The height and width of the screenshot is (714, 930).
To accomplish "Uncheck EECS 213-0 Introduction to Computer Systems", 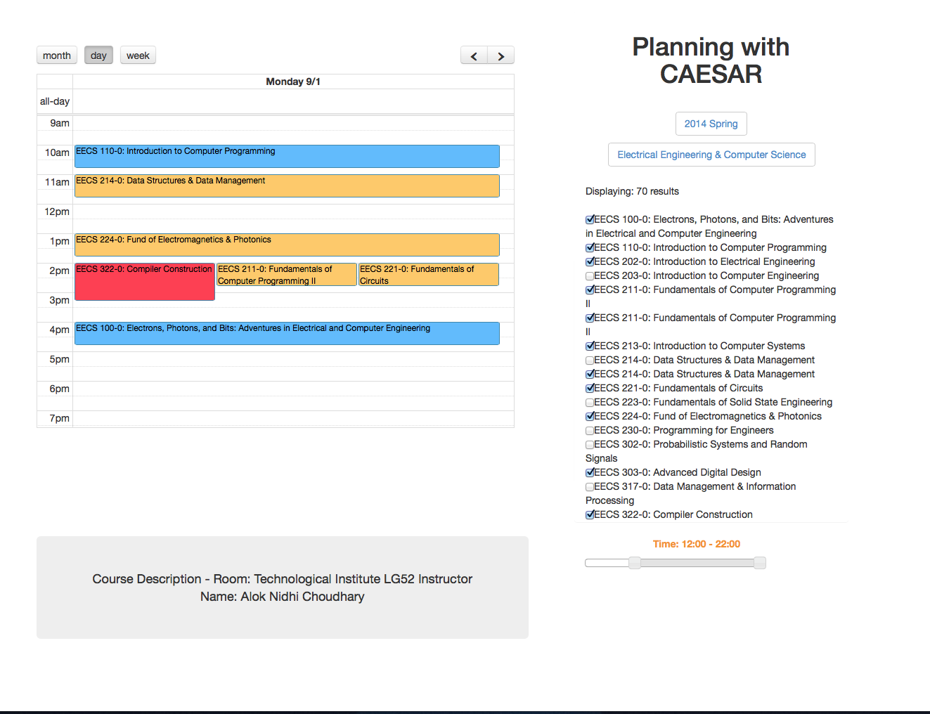I will click(590, 346).
